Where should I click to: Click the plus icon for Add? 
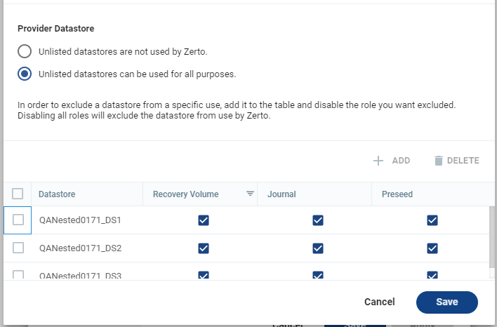click(x=378, y=161)
